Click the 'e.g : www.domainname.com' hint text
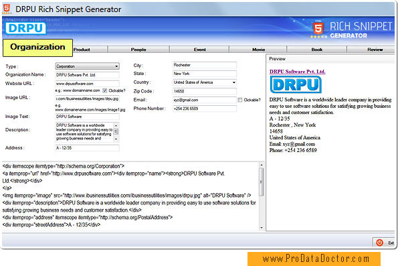Image resolution: width=398 pixels, height=266 pixels. click(78, 90)
